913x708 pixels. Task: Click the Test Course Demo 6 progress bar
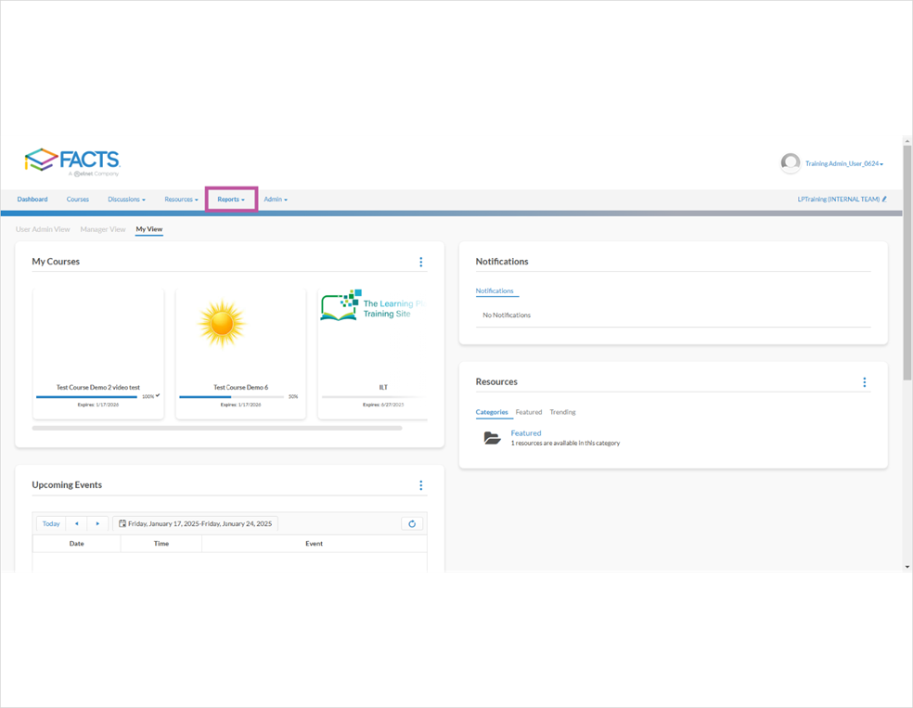point(234,395)
